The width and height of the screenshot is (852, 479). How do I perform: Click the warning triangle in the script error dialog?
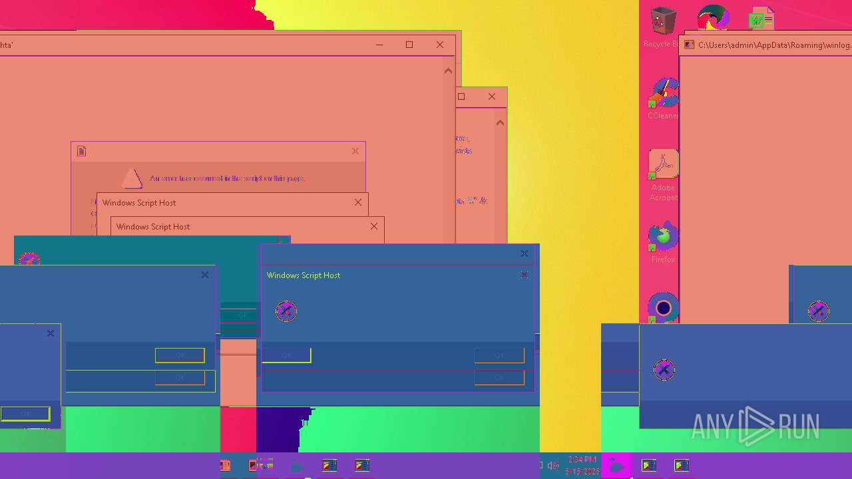(132, 178)
